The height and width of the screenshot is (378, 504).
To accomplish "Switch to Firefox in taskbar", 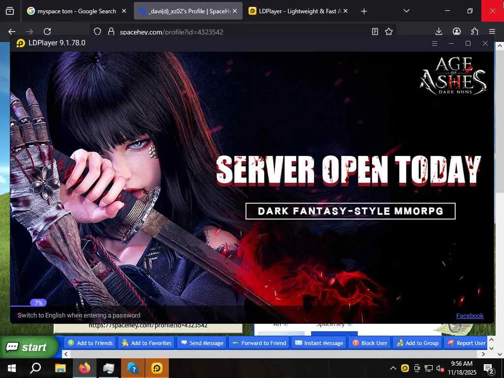I will [85, 368].
